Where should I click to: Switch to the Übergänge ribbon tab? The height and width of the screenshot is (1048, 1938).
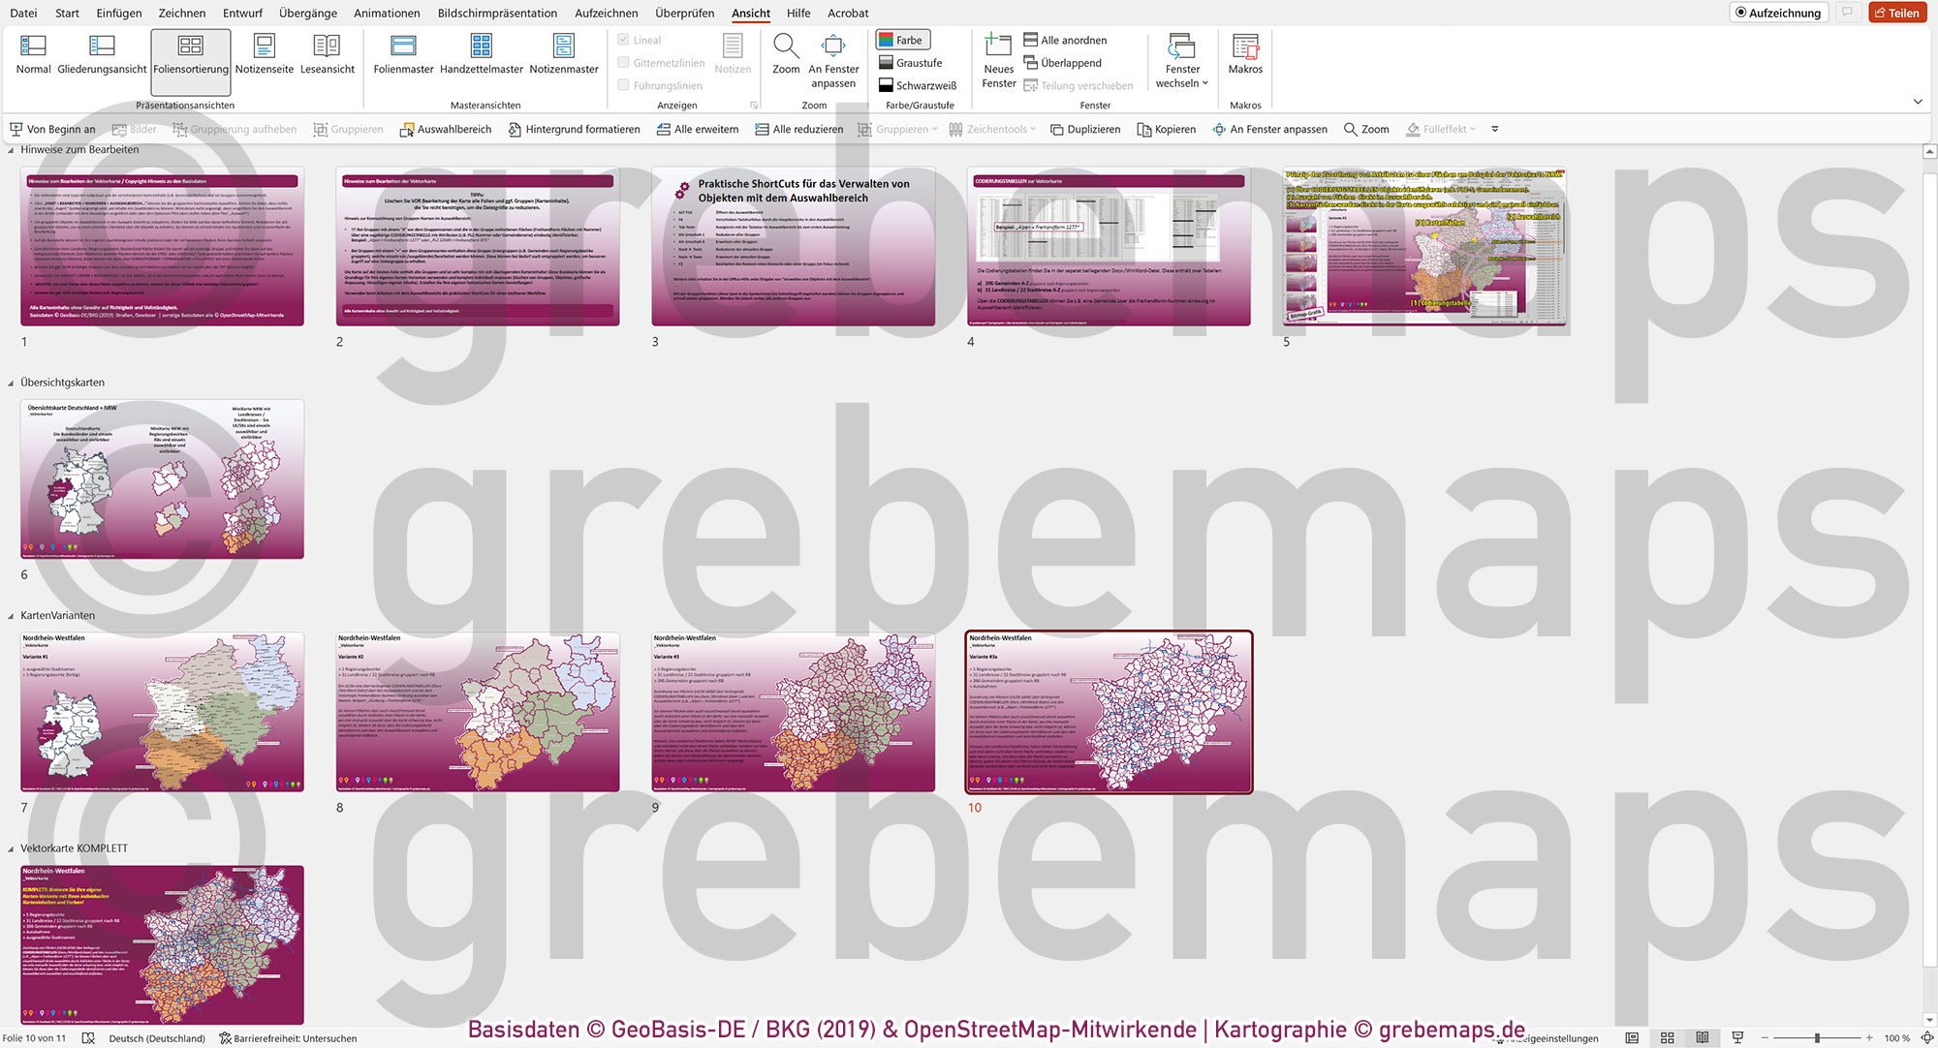click(308, 13)
